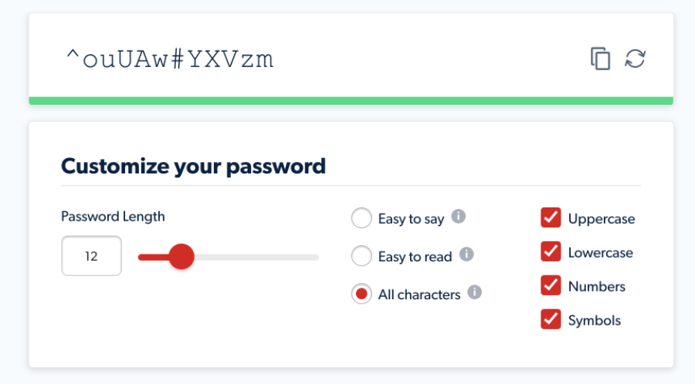This screenshot has height=384, width=695.
Task: Click the password length slider handle
Action: coord(181,257)
